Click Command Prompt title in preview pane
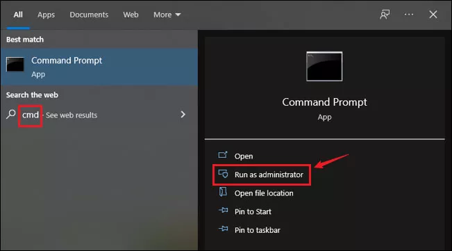Screen dimensions: 452x251 coord(324,102)
